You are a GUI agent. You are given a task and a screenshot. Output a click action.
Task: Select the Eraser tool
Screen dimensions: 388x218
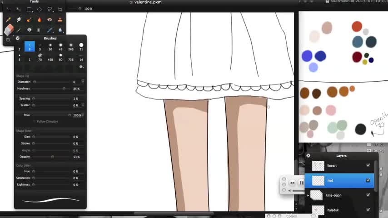[9, 30]
